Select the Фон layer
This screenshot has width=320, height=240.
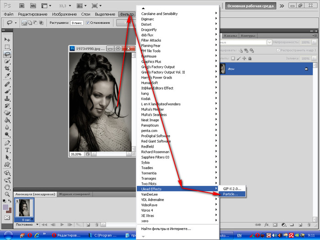coord(266,69)
